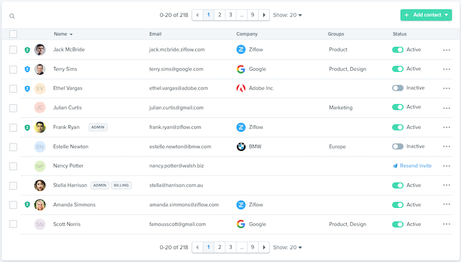461x262 pixels.
Task: Tick the select-all checkbox in header
Action: click(13, 34)
